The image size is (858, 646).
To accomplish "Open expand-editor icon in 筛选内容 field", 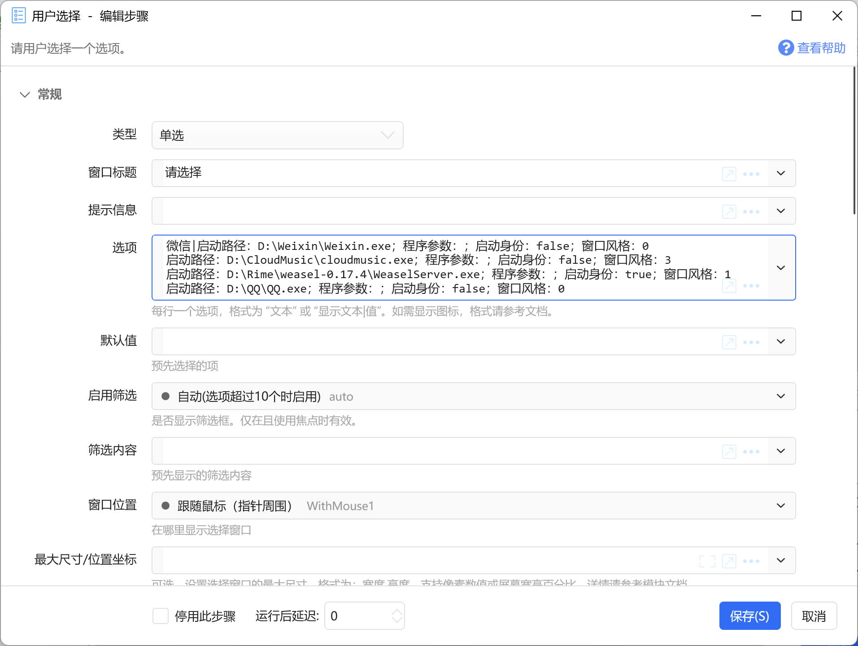I will pyautogui.click(x=729, y=451).
